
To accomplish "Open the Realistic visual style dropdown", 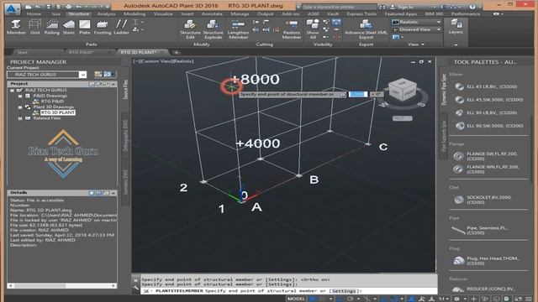I will 439,22.
